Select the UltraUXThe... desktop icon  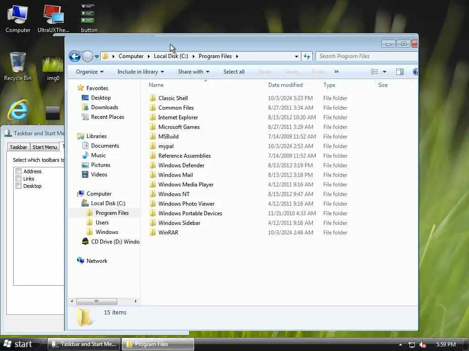tap(53, 18)
